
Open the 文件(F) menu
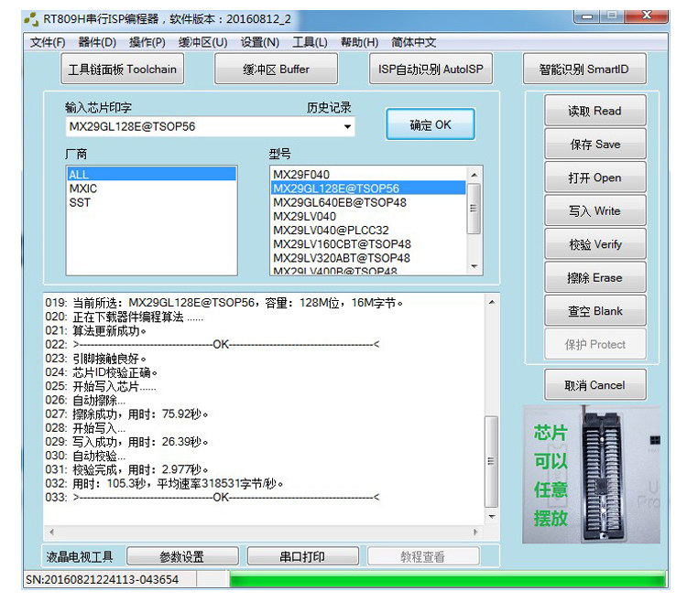tap(48, 42)
